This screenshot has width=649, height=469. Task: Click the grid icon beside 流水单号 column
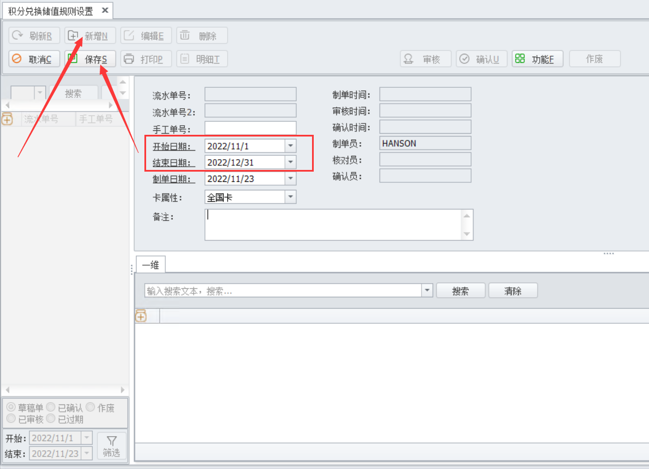[x=7, y=119]
